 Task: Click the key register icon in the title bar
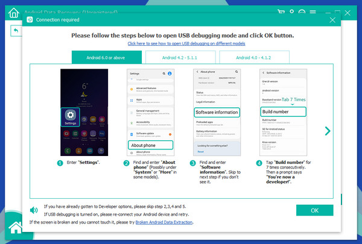coord(292,11)
